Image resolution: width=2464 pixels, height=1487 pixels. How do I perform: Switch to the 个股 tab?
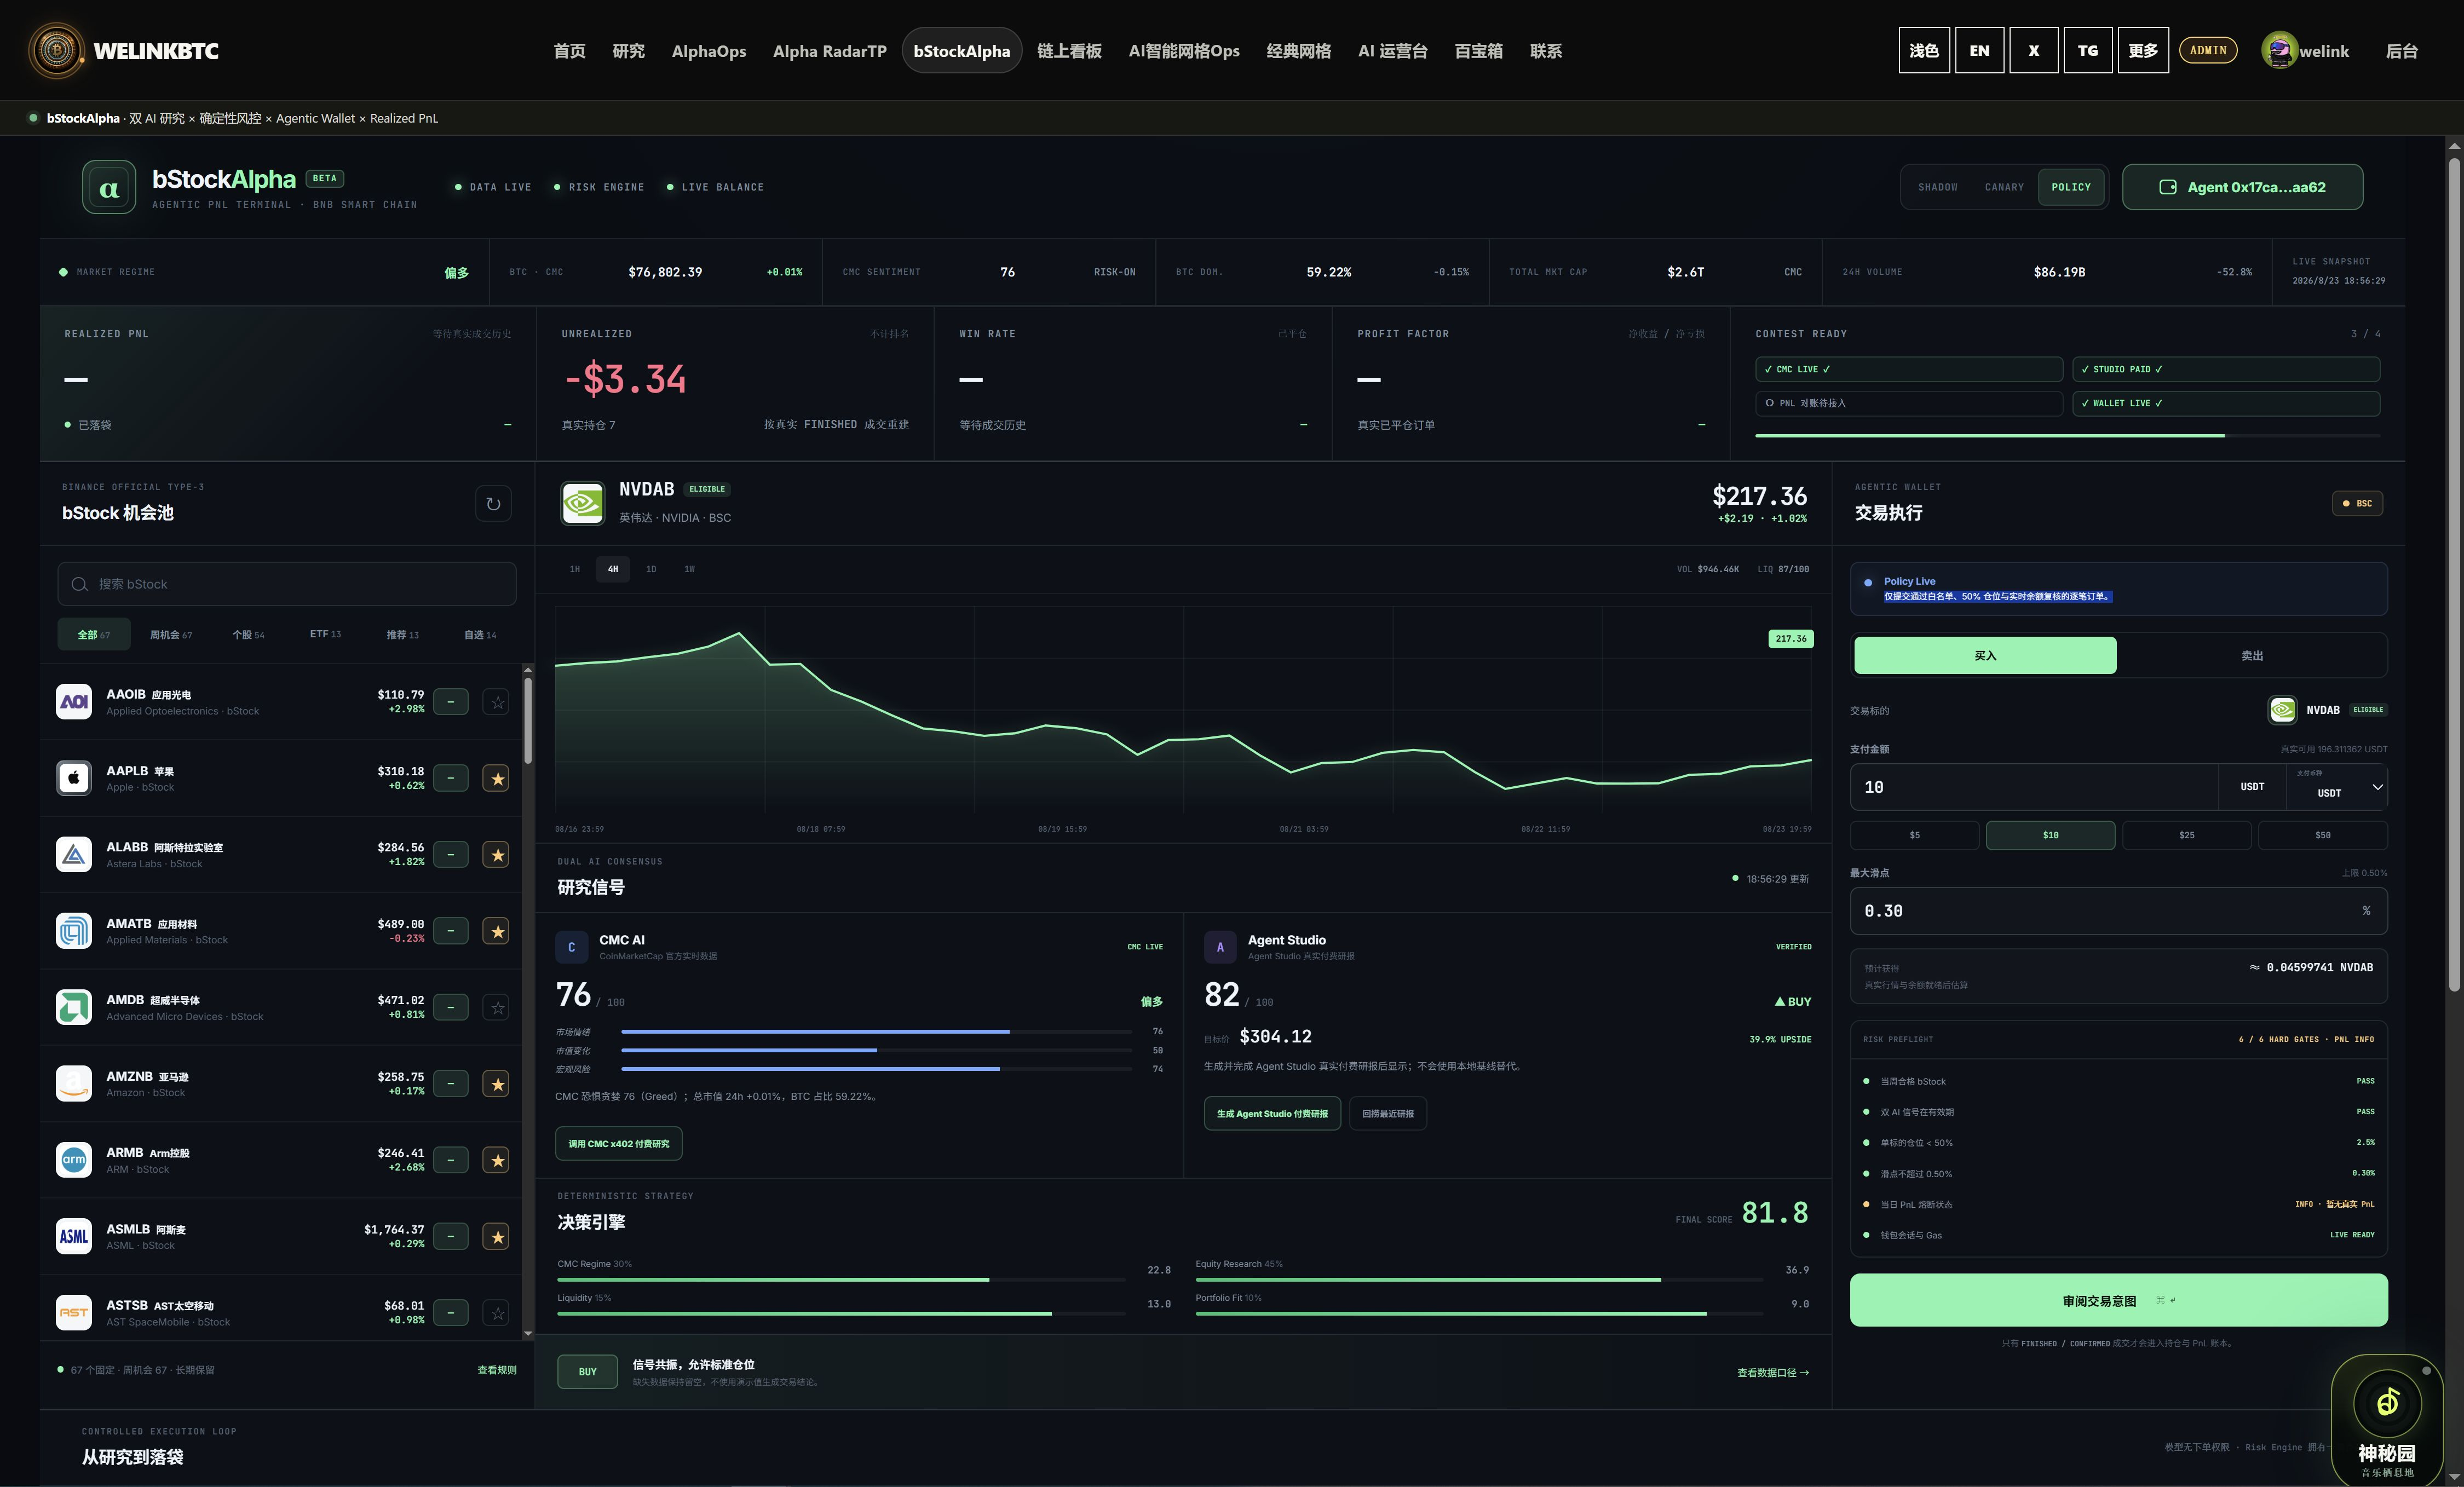pyautogui.click(x=248, y=635)
